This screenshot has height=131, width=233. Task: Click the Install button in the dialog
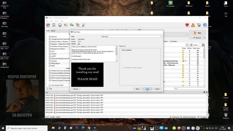147,89
